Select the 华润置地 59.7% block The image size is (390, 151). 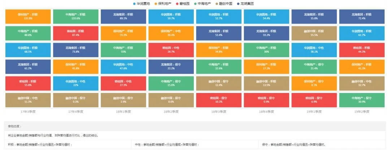171,17
